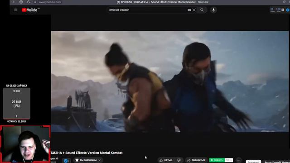Click the browser tab title text

[162, 2]
